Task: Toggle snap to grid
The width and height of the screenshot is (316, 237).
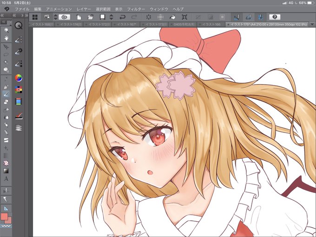Action: pyautogui.click(x=260, y=17)
